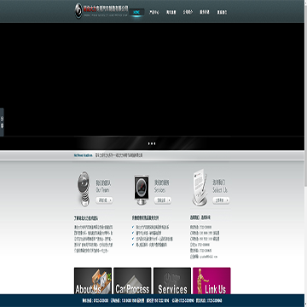
Task: Select the second item in top navigation menu
Action: [154, 12]
